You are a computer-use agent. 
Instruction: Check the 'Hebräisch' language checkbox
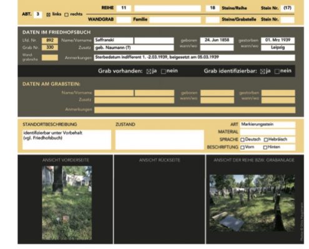point(266,139)
